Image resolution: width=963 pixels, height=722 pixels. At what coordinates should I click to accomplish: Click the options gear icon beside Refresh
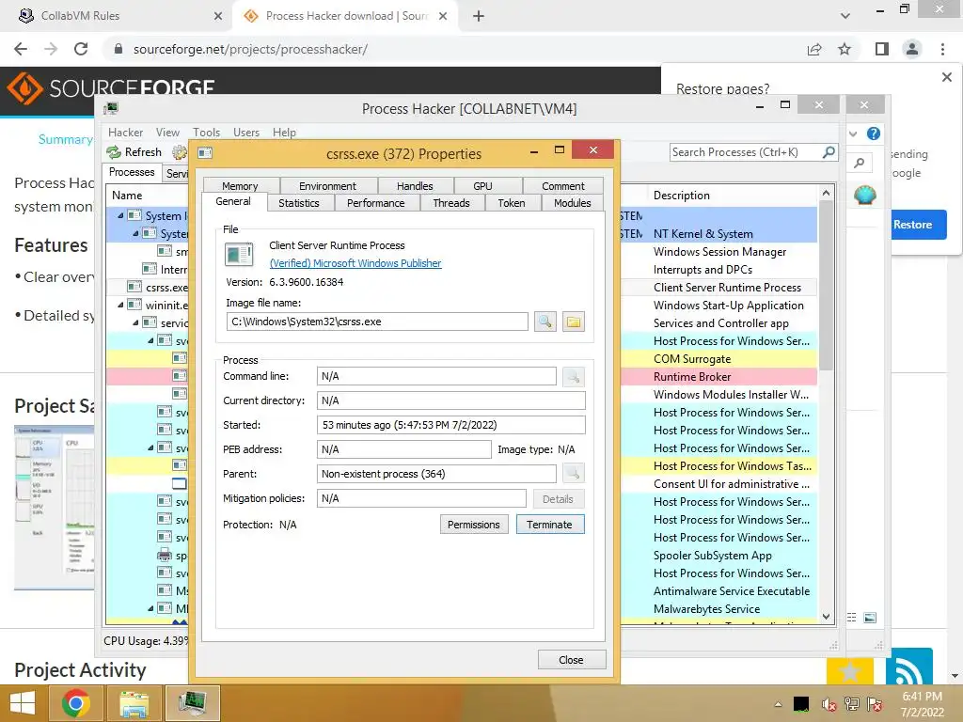180,152
